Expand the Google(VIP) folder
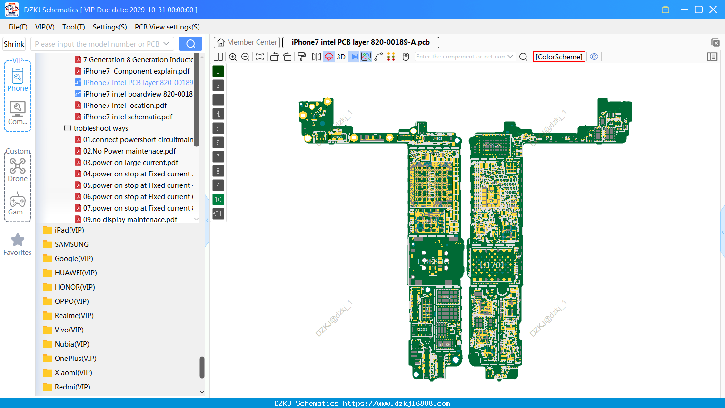 click(74, 259)
